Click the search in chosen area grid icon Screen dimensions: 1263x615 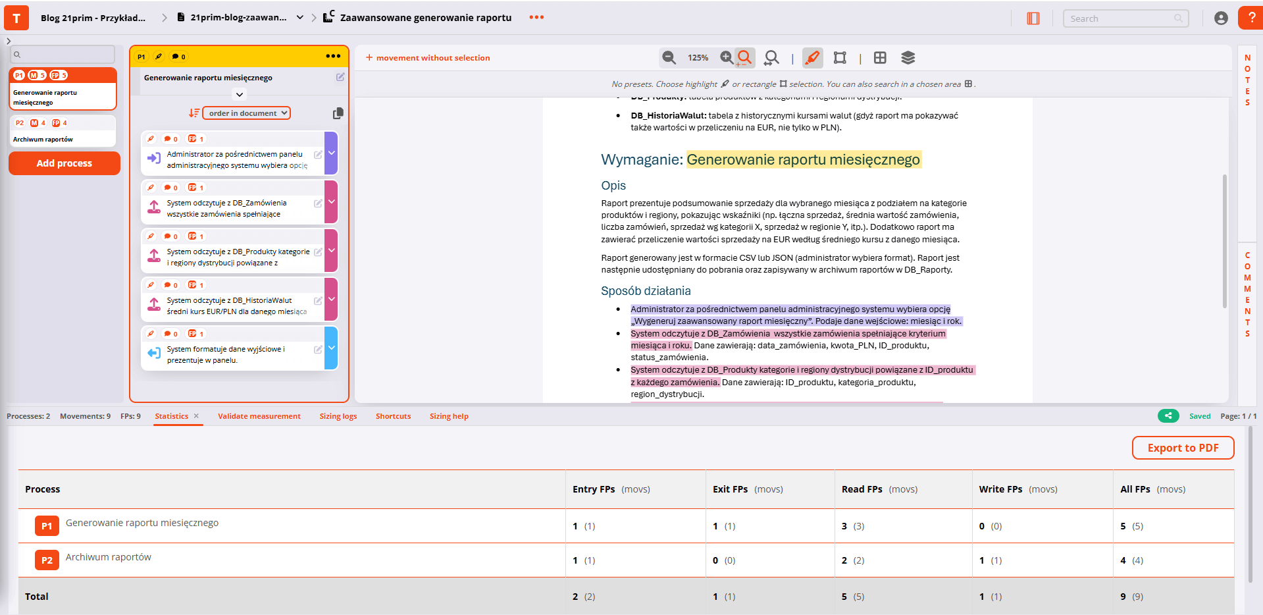[x=880, y=58]
